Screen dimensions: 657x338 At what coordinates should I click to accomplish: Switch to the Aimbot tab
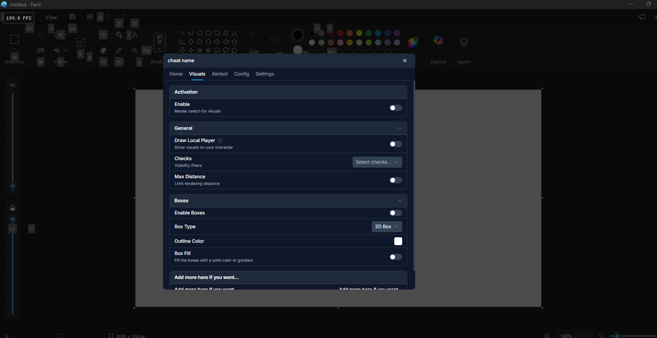[219, 74]
